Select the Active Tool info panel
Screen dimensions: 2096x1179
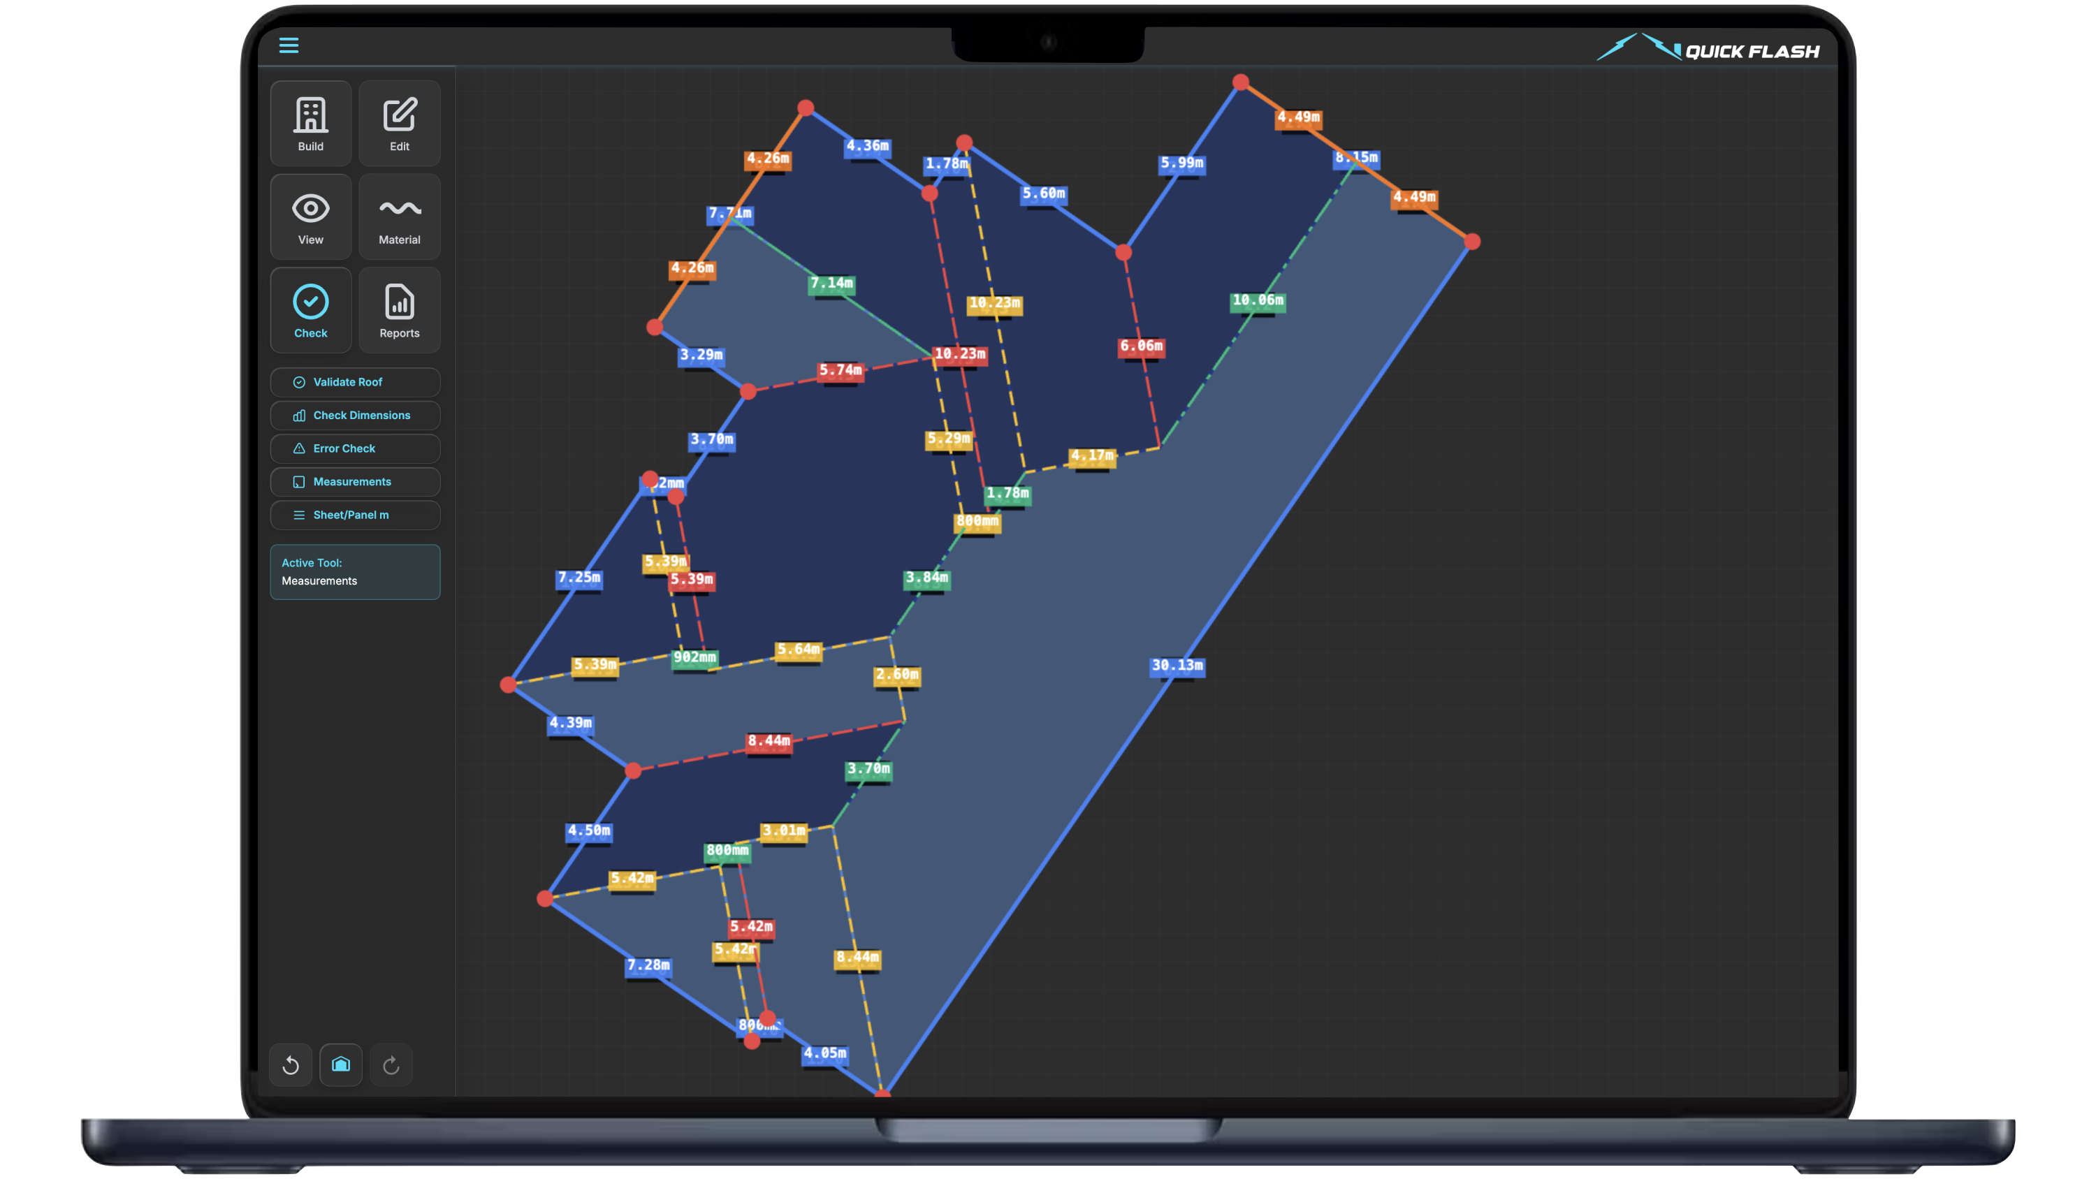(x=355, y=571)
